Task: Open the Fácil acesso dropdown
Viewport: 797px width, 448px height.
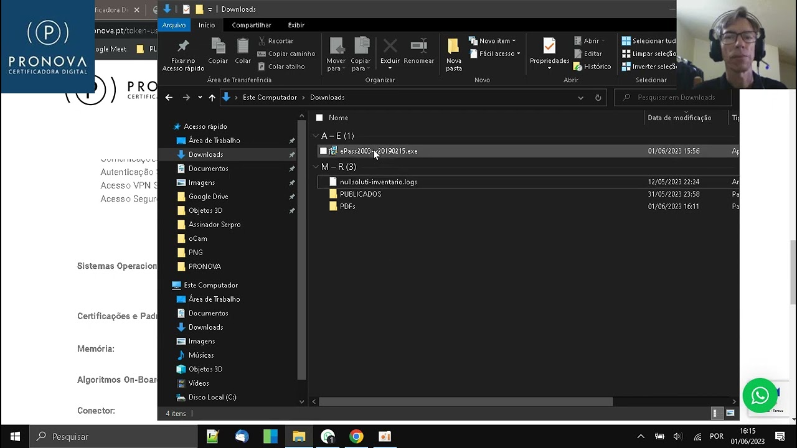Action: point(495,54)
